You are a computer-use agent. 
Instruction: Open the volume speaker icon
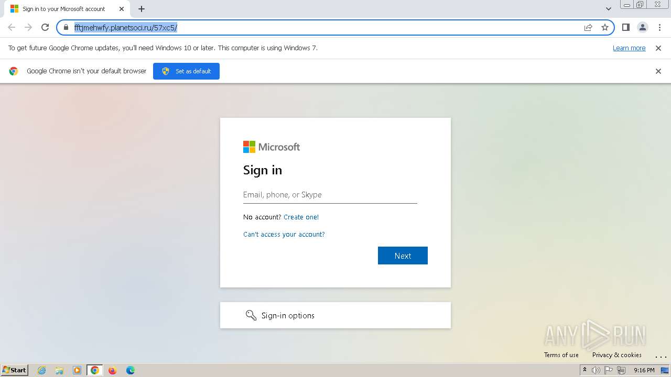click(x=596, y=370)
